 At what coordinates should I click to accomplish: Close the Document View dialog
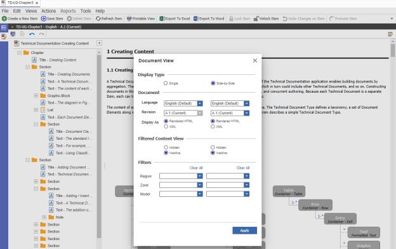tap(255, 60)
